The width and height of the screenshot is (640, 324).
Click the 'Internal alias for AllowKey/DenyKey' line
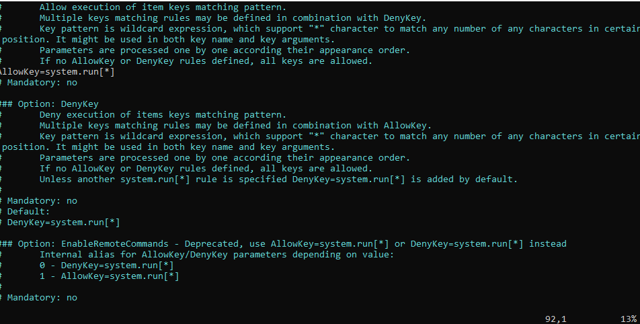[216, 255]
